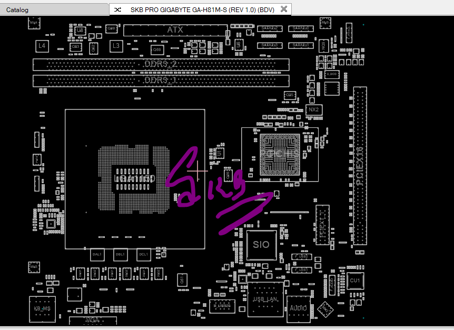Select the F_PANEL header

tap(349, 33)
